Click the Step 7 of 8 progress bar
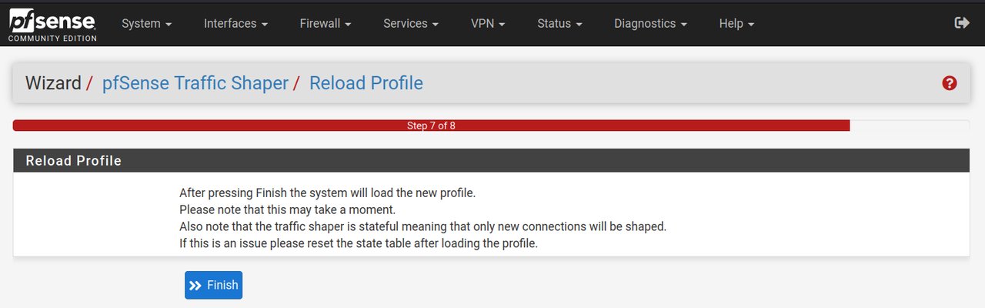985x308 pixels. tap(431, 126)
